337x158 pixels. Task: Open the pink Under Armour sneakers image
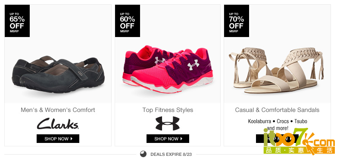[168, 69]
